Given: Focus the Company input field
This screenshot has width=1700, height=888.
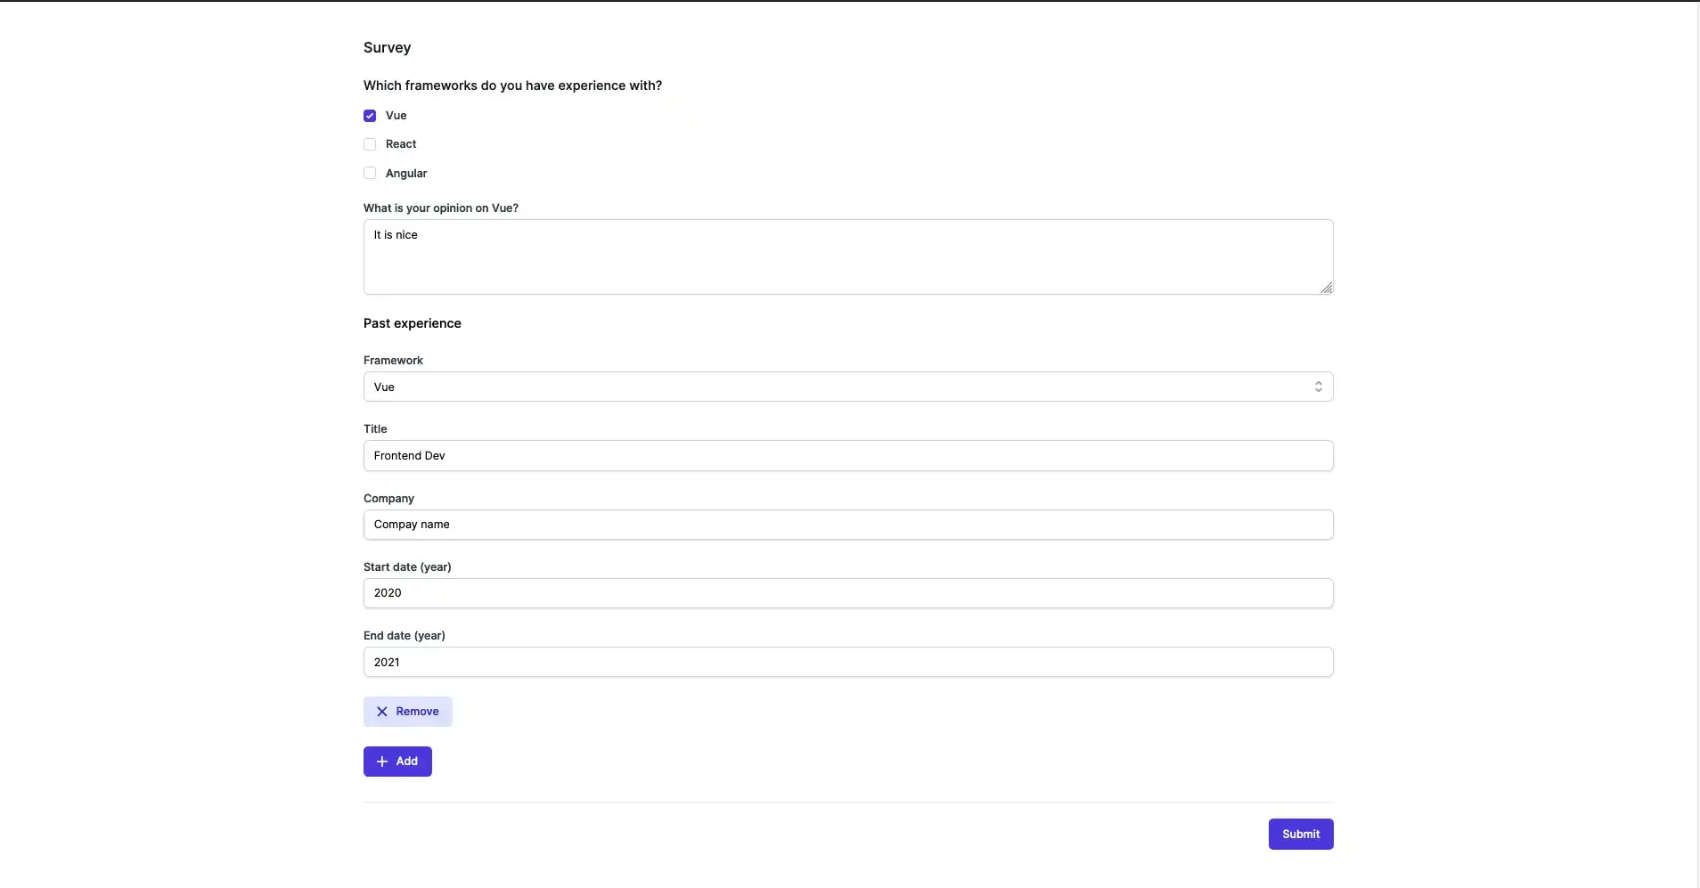Looking at the screenshot, I should (848, 525).
